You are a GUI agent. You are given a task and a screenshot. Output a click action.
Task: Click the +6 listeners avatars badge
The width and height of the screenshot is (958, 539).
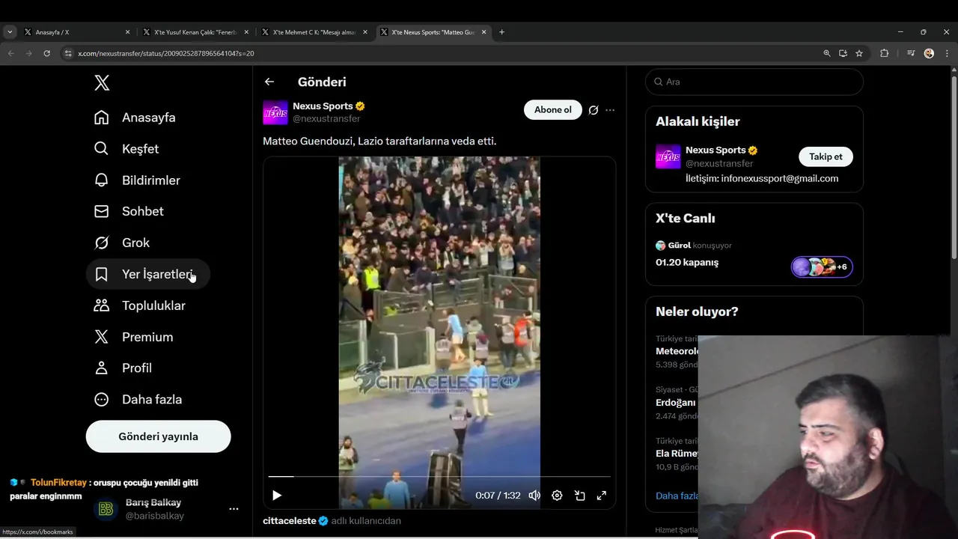click(x=822, y=267)
